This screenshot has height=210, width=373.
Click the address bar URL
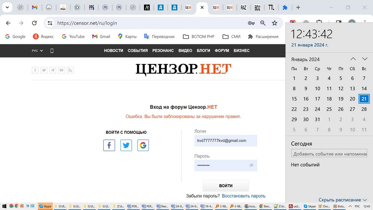[x=87, y=23]
